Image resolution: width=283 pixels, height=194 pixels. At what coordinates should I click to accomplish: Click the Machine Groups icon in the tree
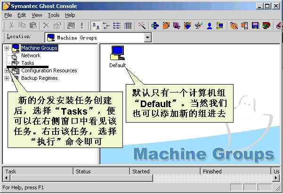coord(16,48)
